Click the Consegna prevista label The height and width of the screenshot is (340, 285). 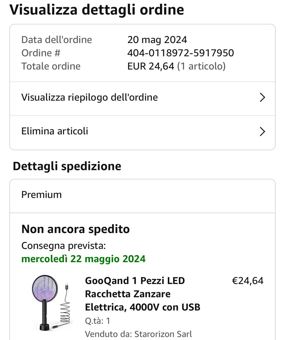coord(64,246)
